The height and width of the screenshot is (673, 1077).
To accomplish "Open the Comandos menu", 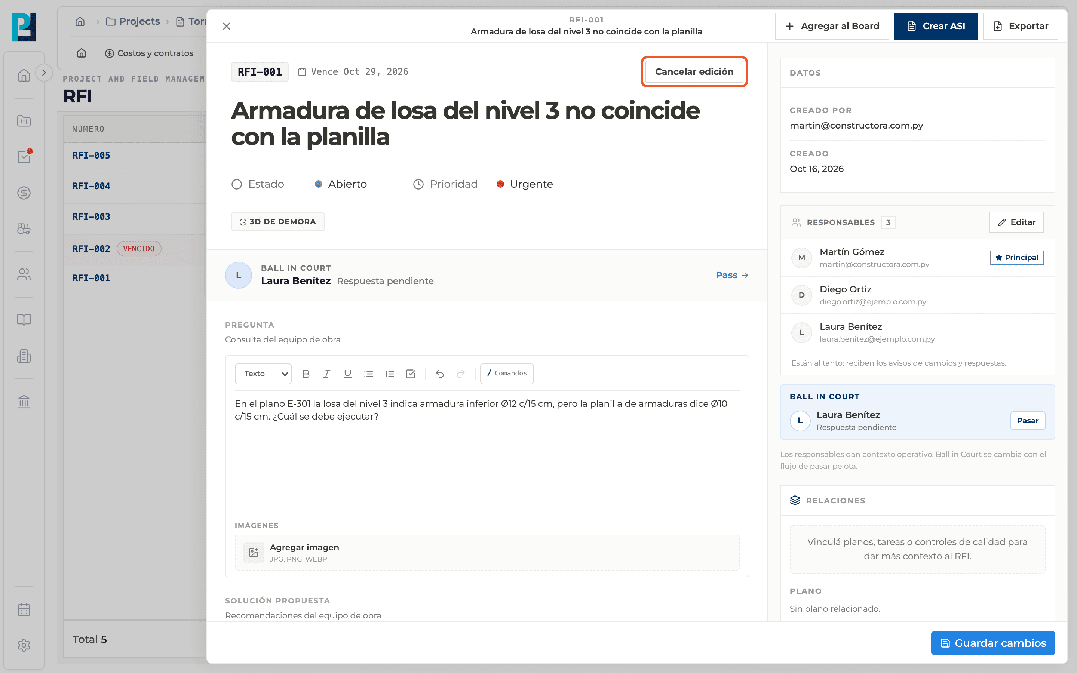I will point(507,373).
